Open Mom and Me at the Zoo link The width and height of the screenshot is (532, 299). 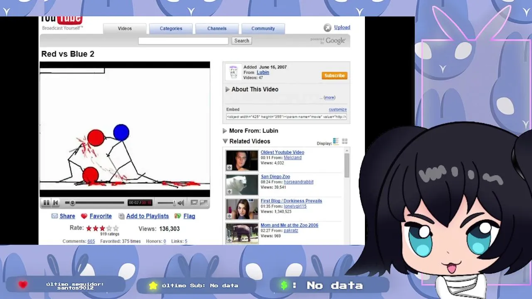289,225
